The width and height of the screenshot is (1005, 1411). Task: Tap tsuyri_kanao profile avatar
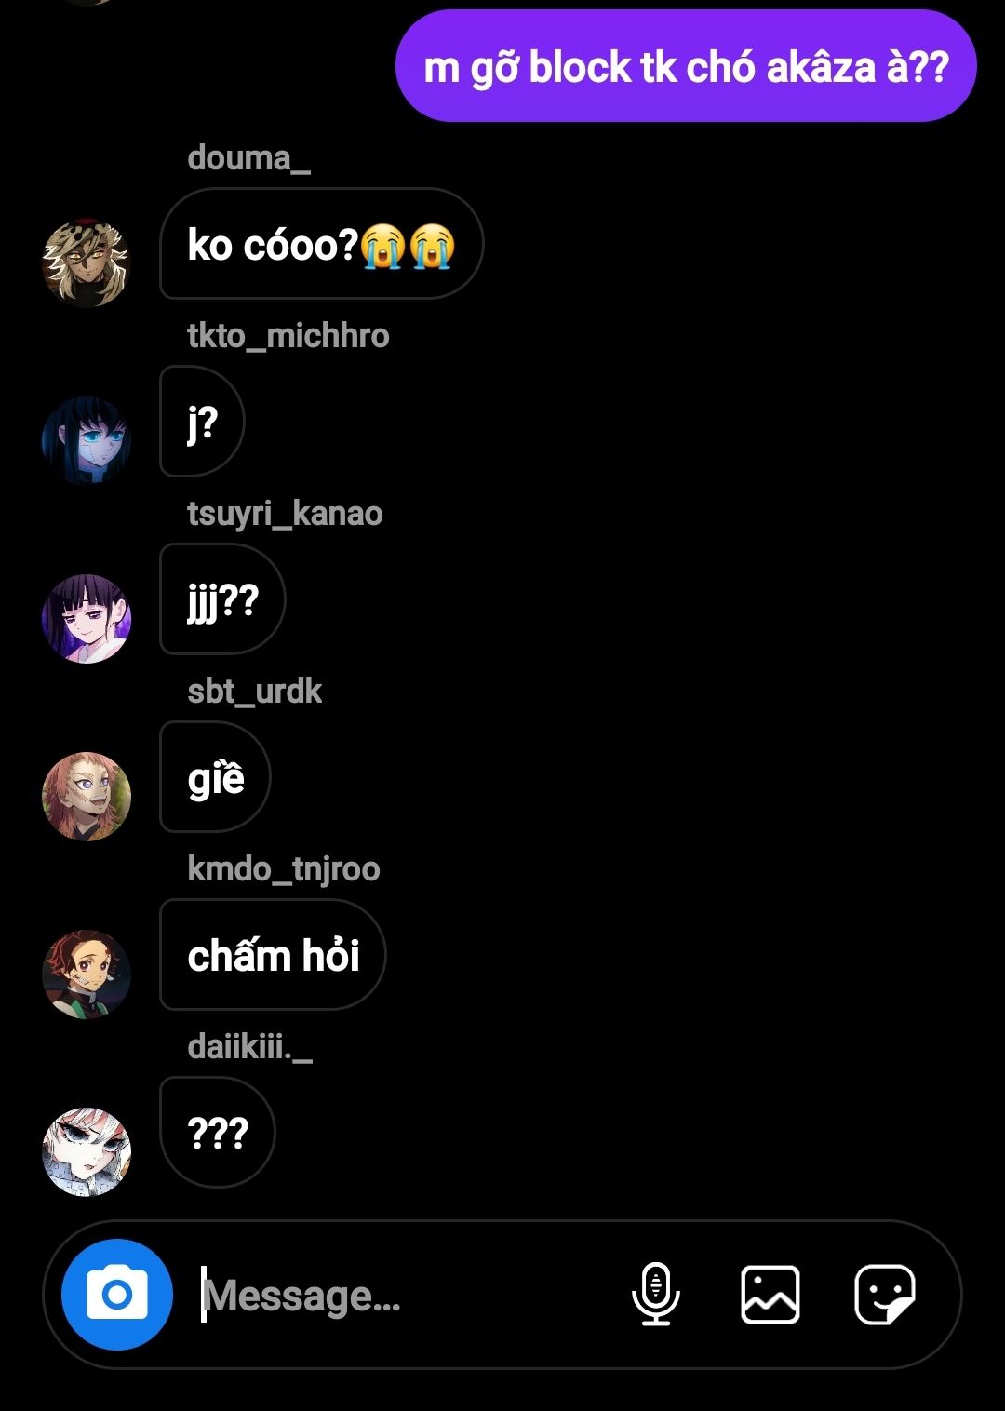[87, 618]
